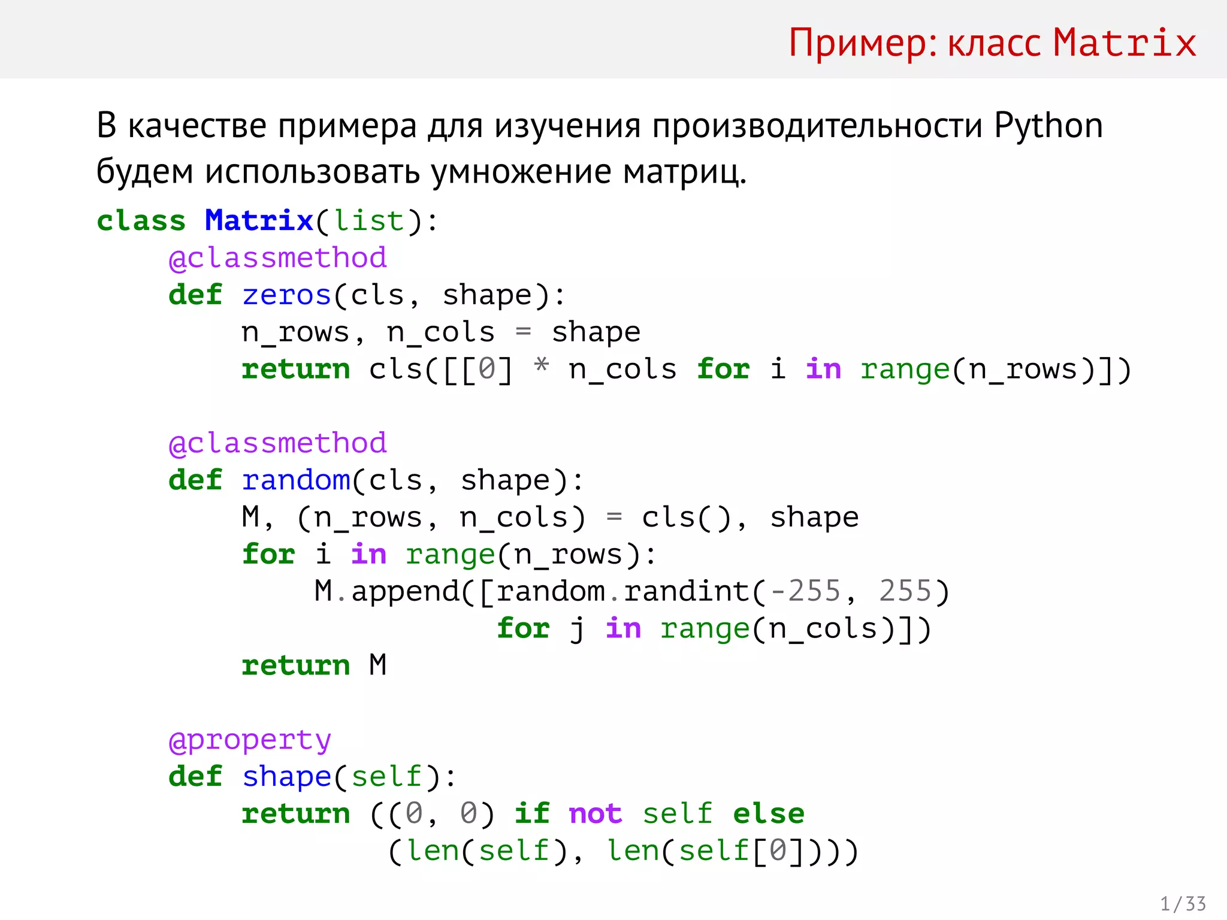Click the @classmethod decorator above def random

coord(278,444)
